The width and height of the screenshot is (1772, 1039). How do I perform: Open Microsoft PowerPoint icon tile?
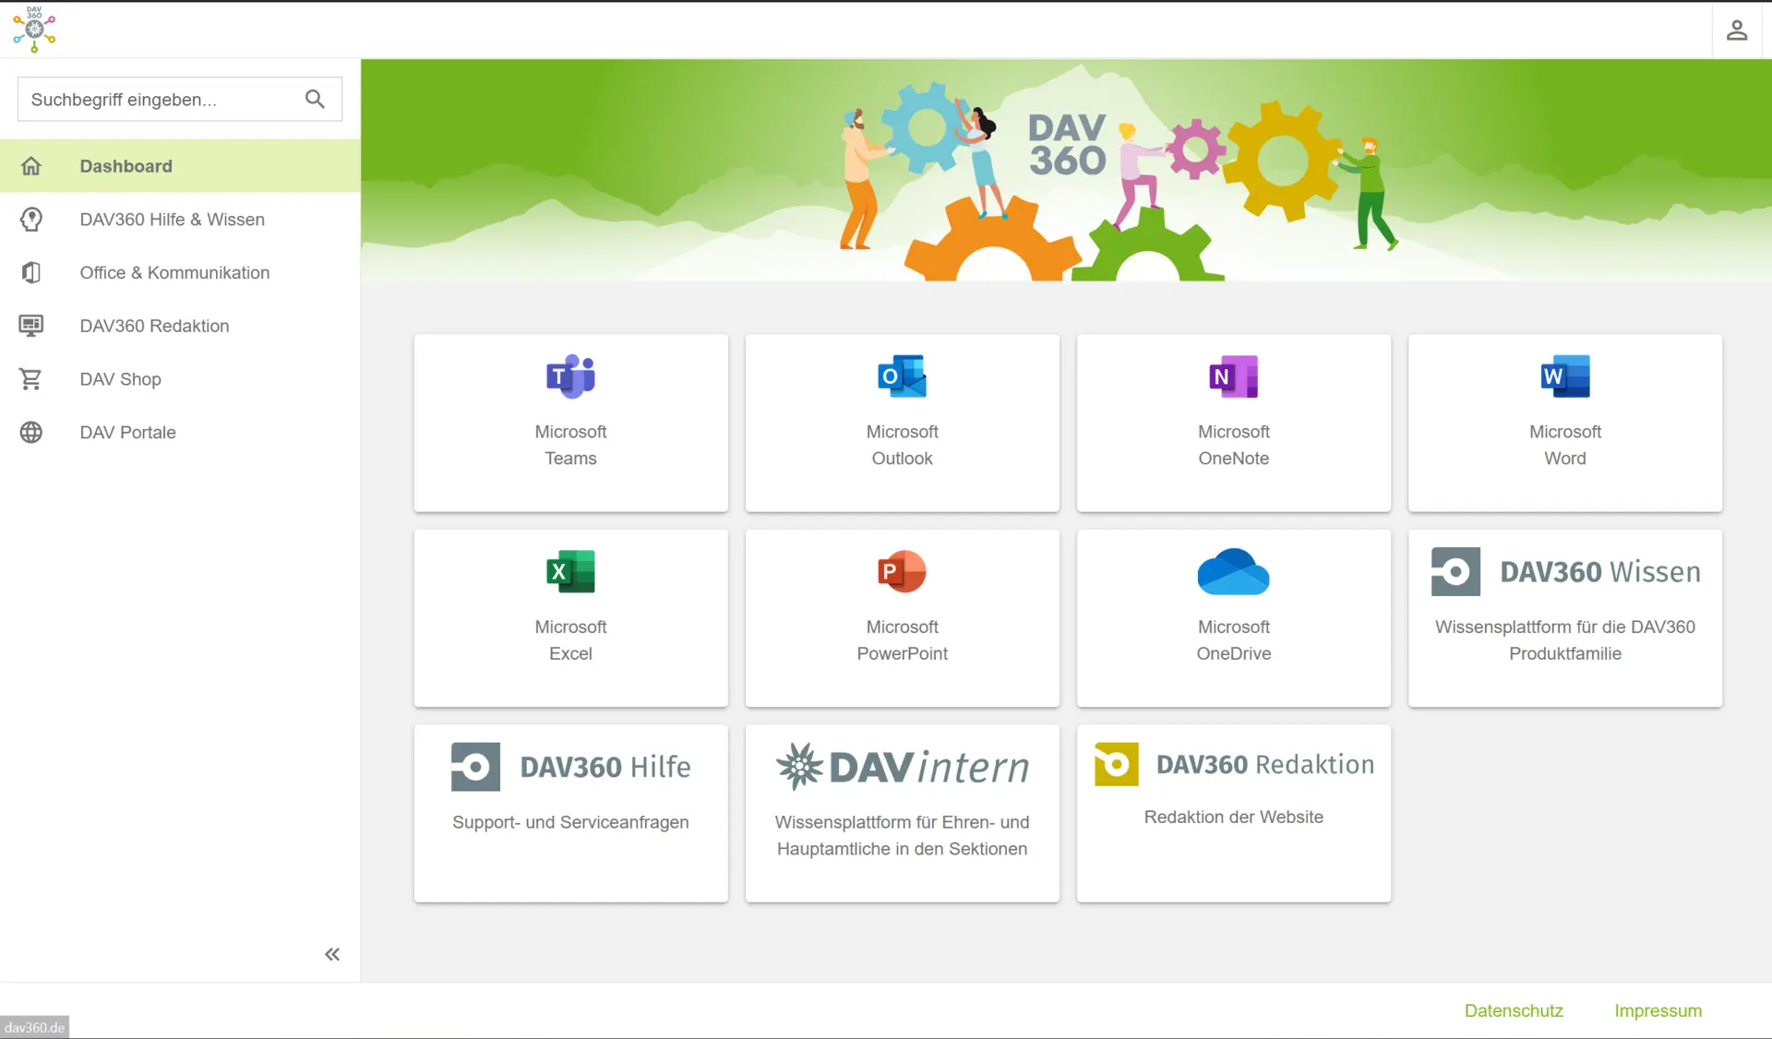902,572
